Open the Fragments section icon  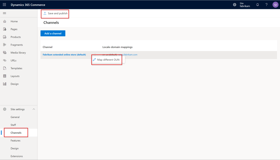[5, 45]
